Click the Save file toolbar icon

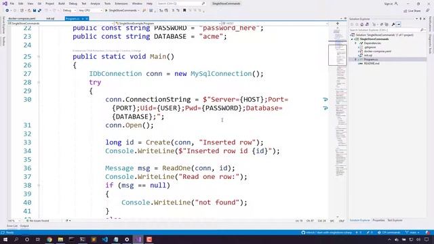[35, 11]
